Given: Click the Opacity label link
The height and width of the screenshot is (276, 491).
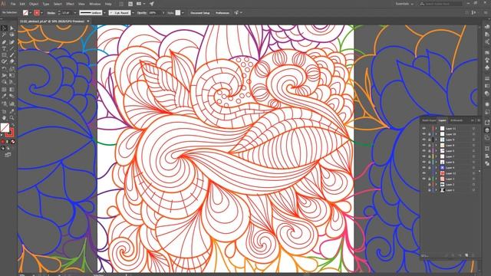Looking at the screenshot, I should click(141, 13).
